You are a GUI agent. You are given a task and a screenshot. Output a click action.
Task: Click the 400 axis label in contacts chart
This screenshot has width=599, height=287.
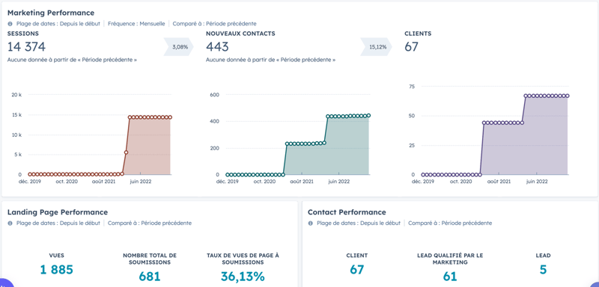(x=214, y=122)
